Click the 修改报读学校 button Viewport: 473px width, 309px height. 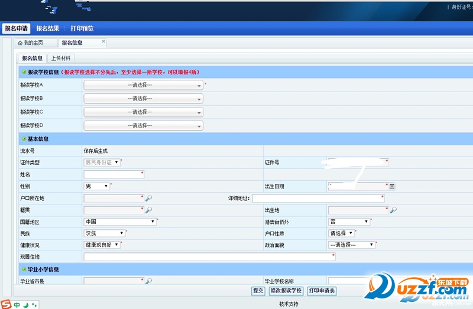click(286, 291)
